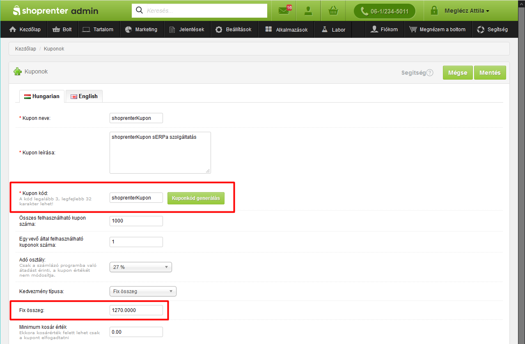The width and height of the screenshot is (525, 344).
Task: Switch to the Hungarian language tab
Action: point(42,96)
